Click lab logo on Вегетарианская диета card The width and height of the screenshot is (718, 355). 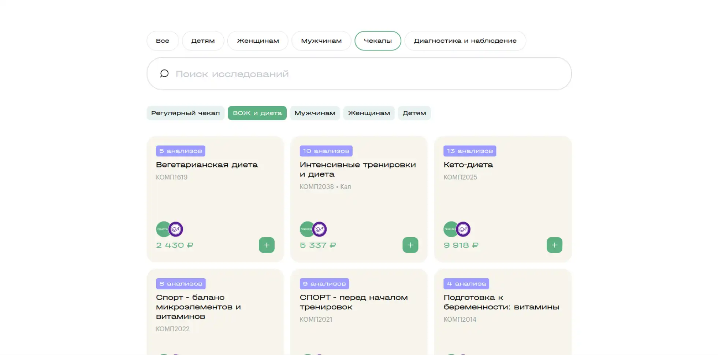[176, 229]
